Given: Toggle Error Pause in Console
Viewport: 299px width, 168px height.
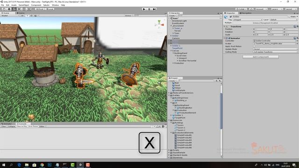Looking at the screenshot, I should 33,126.
